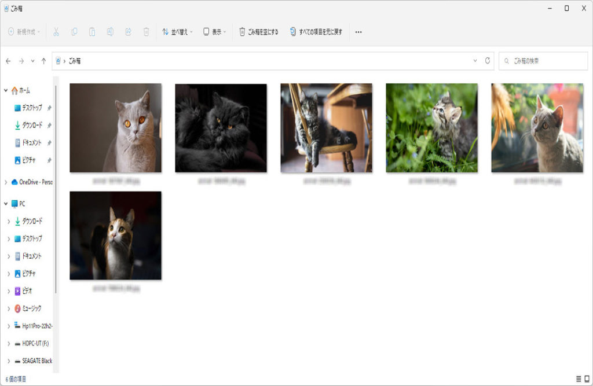This screenshot has height=386, width=593.
Task: Switch to large thumbnails view icon in status bar
Action: click(x=586, y=378)
